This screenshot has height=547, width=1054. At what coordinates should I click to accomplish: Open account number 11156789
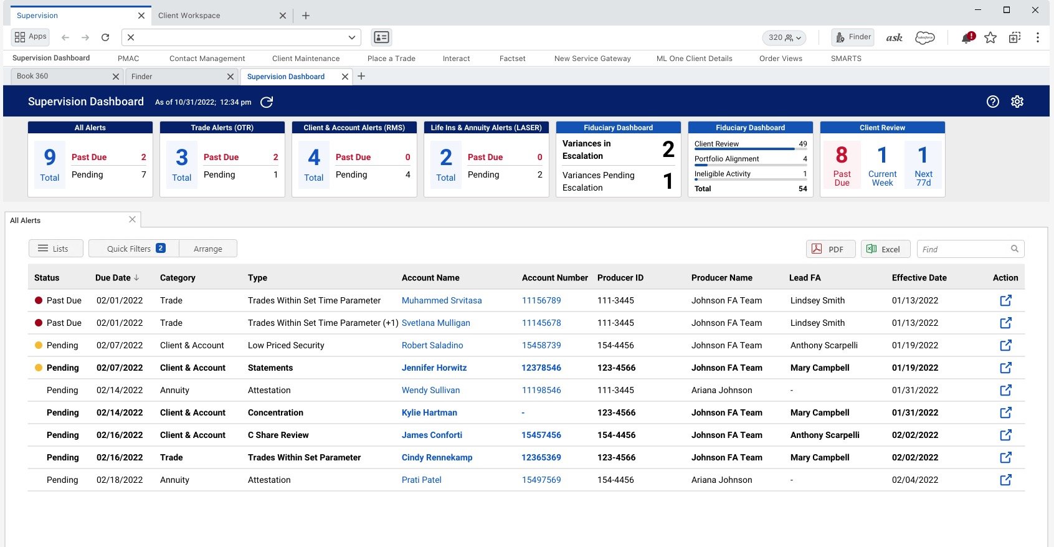click(x=541, y=300)
